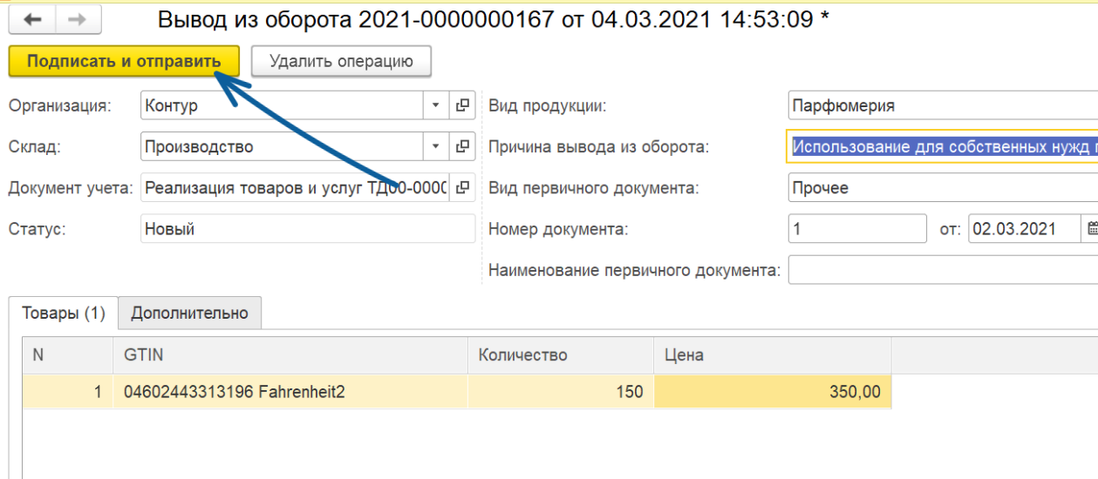Click the Удалить операцию button
This screenshot has height=479, width=1098.
341,62
